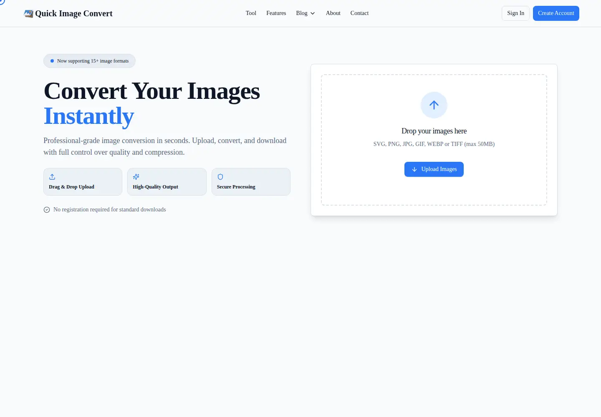601x417 pixels.
Task: Click the Secure Processing label
Action: [x=236, y=187]
